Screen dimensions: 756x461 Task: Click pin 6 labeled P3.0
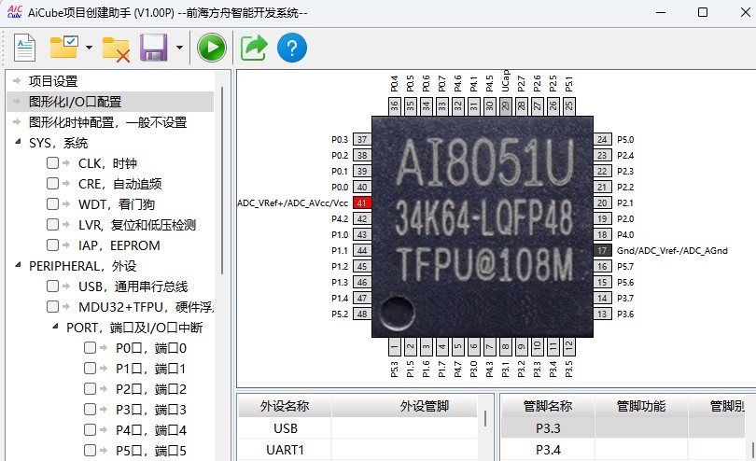pyautogui.click(x=473, y=347)
